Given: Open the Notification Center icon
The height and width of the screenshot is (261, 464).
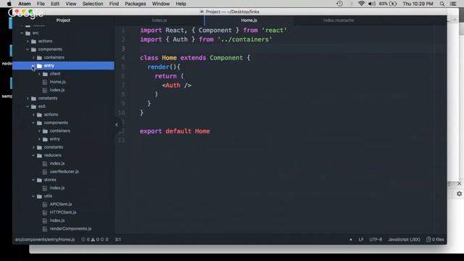Looking at the screenshot, I should coord(452,4).
